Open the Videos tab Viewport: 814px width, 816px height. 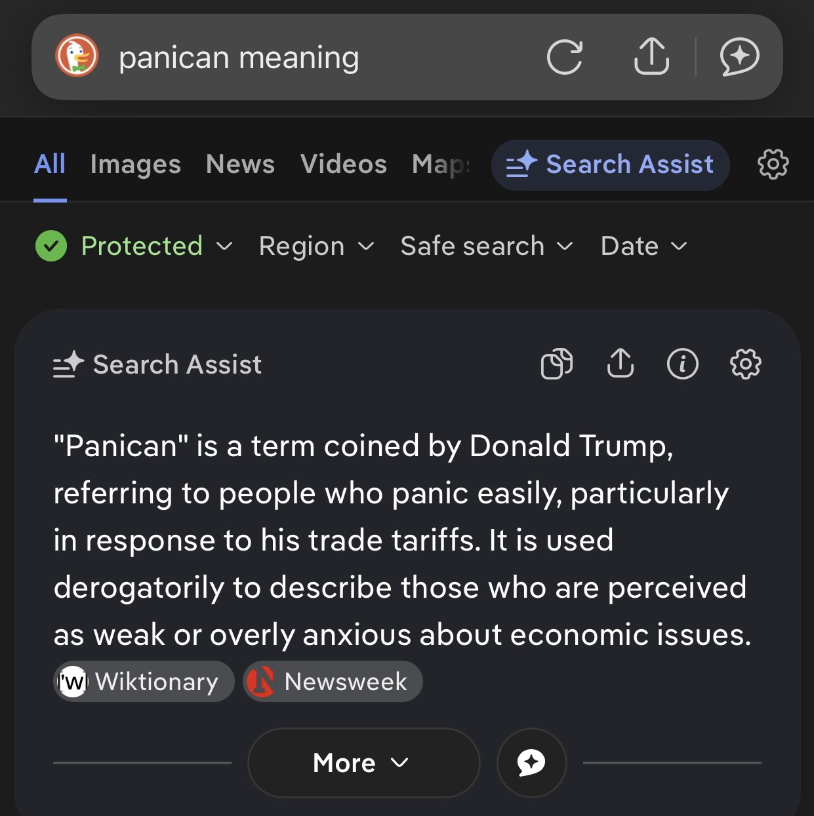(x=343, y=165)
